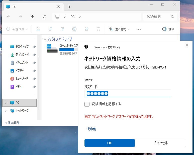Click the パスワード input field
The width and height of the screenshot is (194, 155).
pos(128,93)
